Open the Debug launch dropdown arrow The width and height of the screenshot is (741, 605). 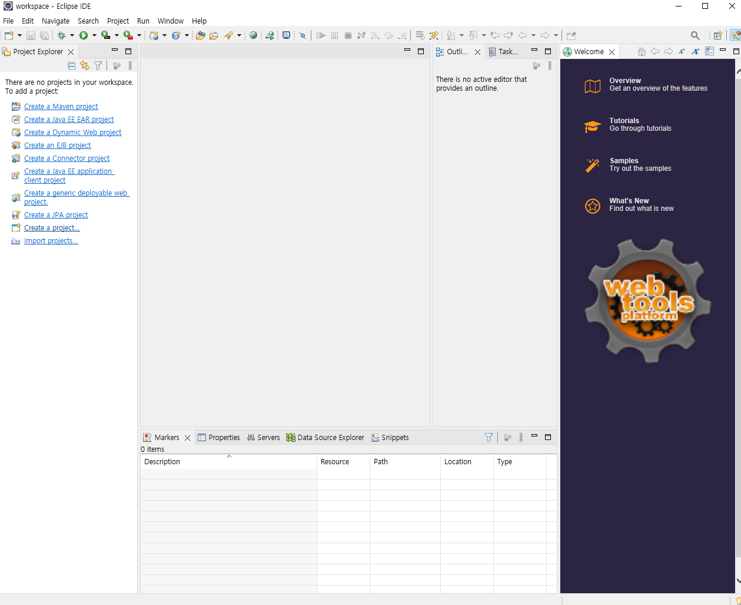click(72, 35)
